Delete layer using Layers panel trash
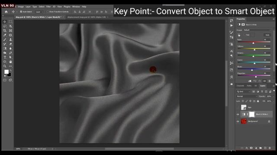The width and height of the screenshot is (277, 155). click(270, 148)
